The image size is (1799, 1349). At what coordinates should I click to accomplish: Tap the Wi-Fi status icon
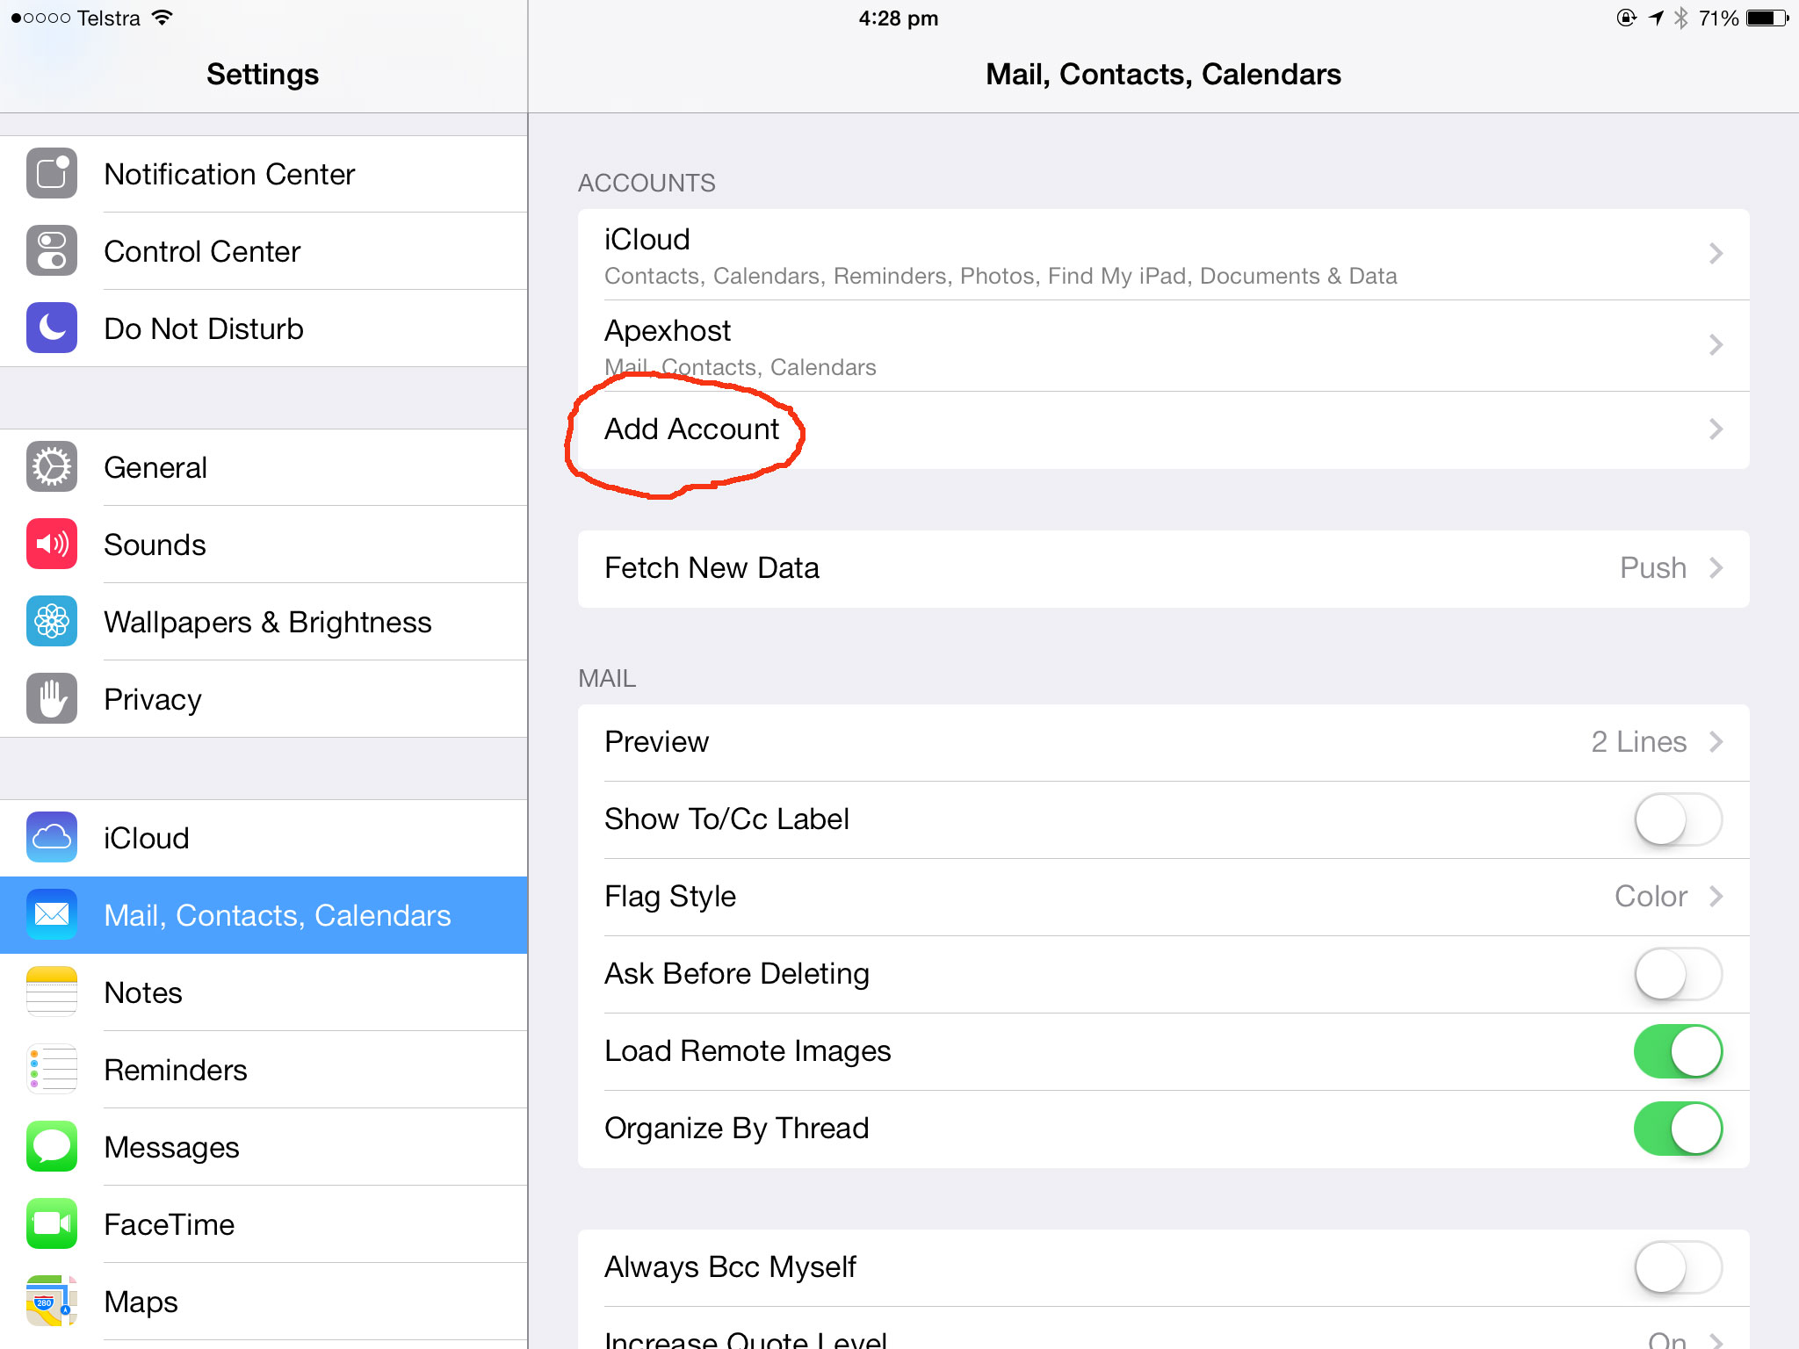click(162, 18)
